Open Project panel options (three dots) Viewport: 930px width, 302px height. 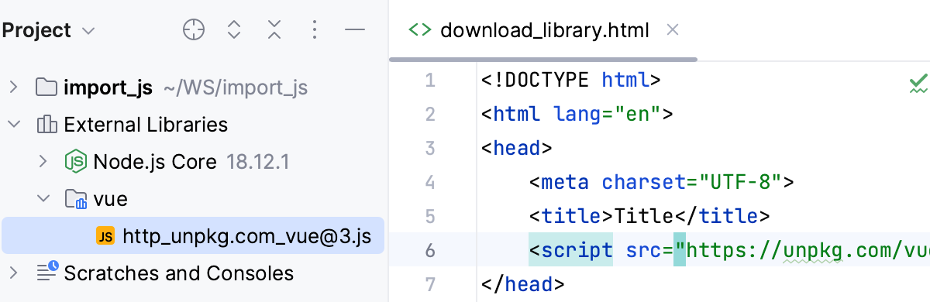315,30
